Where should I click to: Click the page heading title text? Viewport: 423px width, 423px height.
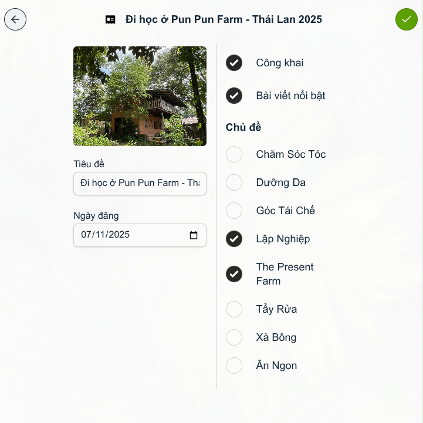[x=224, y=19]
